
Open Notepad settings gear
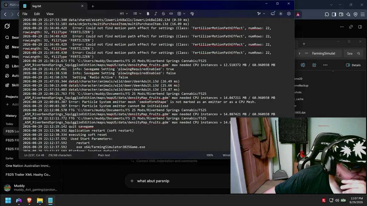289,14
